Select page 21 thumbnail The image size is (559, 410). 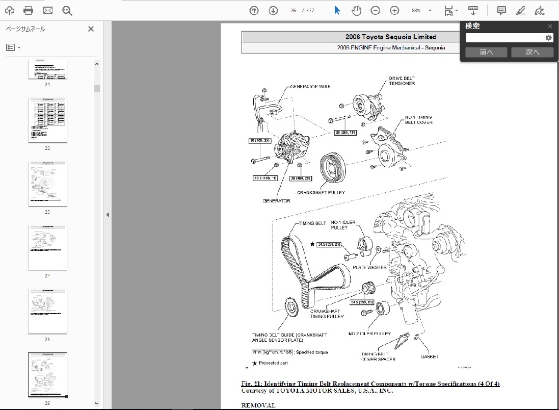click(47, 69)
